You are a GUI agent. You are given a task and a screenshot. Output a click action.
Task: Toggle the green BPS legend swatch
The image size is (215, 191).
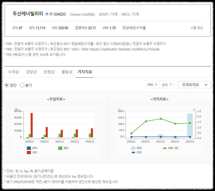coord(60,148)
